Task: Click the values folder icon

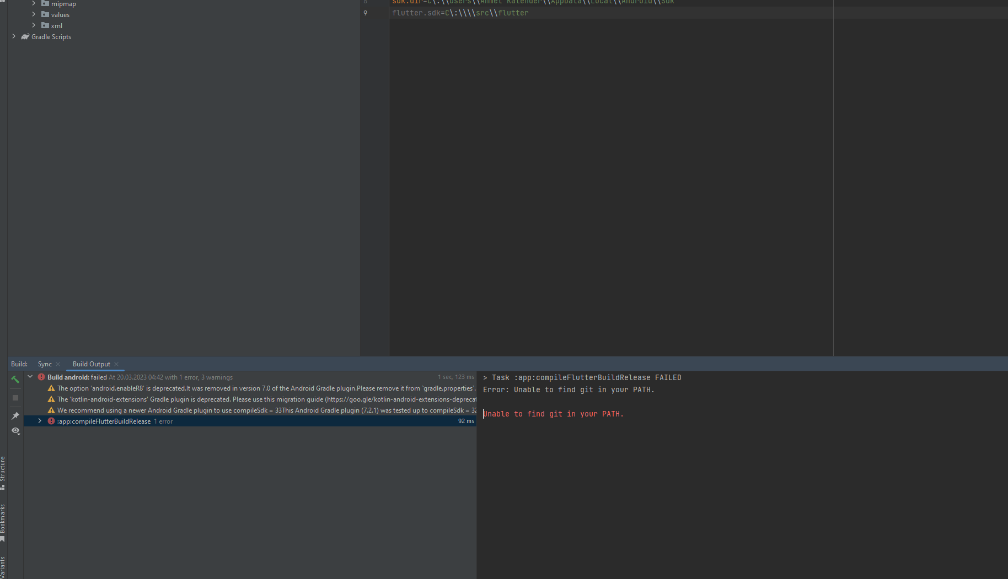Action: coord(45,14)
